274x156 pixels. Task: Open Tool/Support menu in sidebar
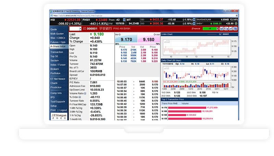58,102
